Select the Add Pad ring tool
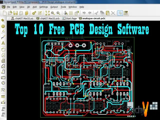Image resolution: width=160 pixels, height=120 pixels. [x=3, y=26]
